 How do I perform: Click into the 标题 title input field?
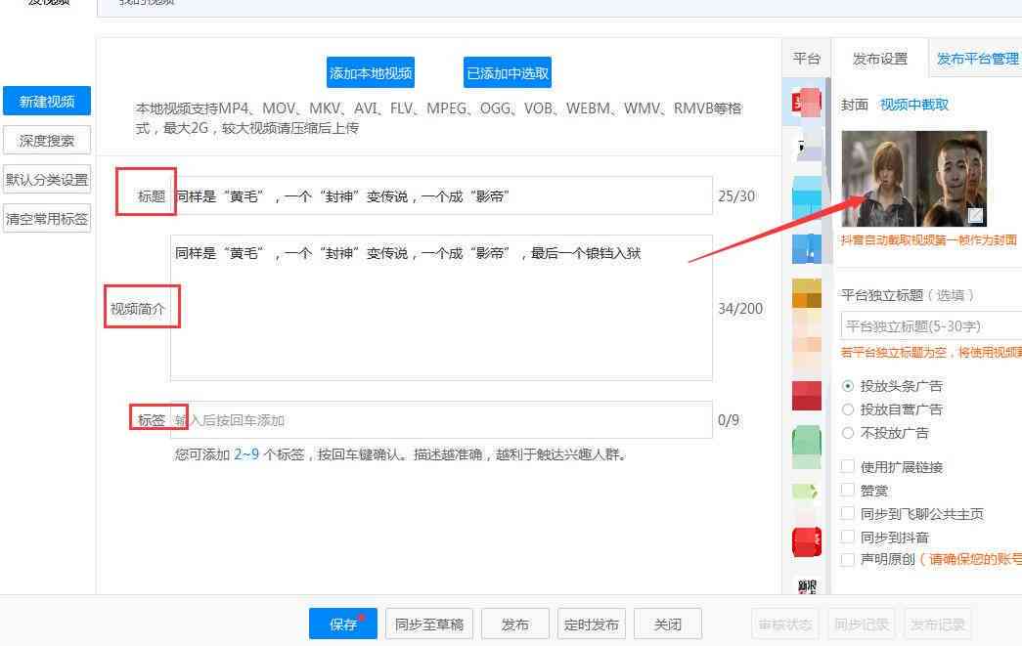click(x=442, y=195)
